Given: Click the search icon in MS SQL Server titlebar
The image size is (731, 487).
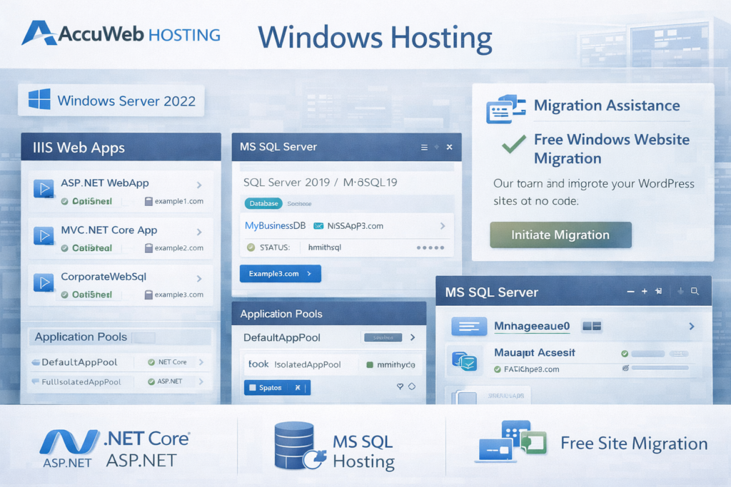Looking at the screenshot, I should pos(695,291).
